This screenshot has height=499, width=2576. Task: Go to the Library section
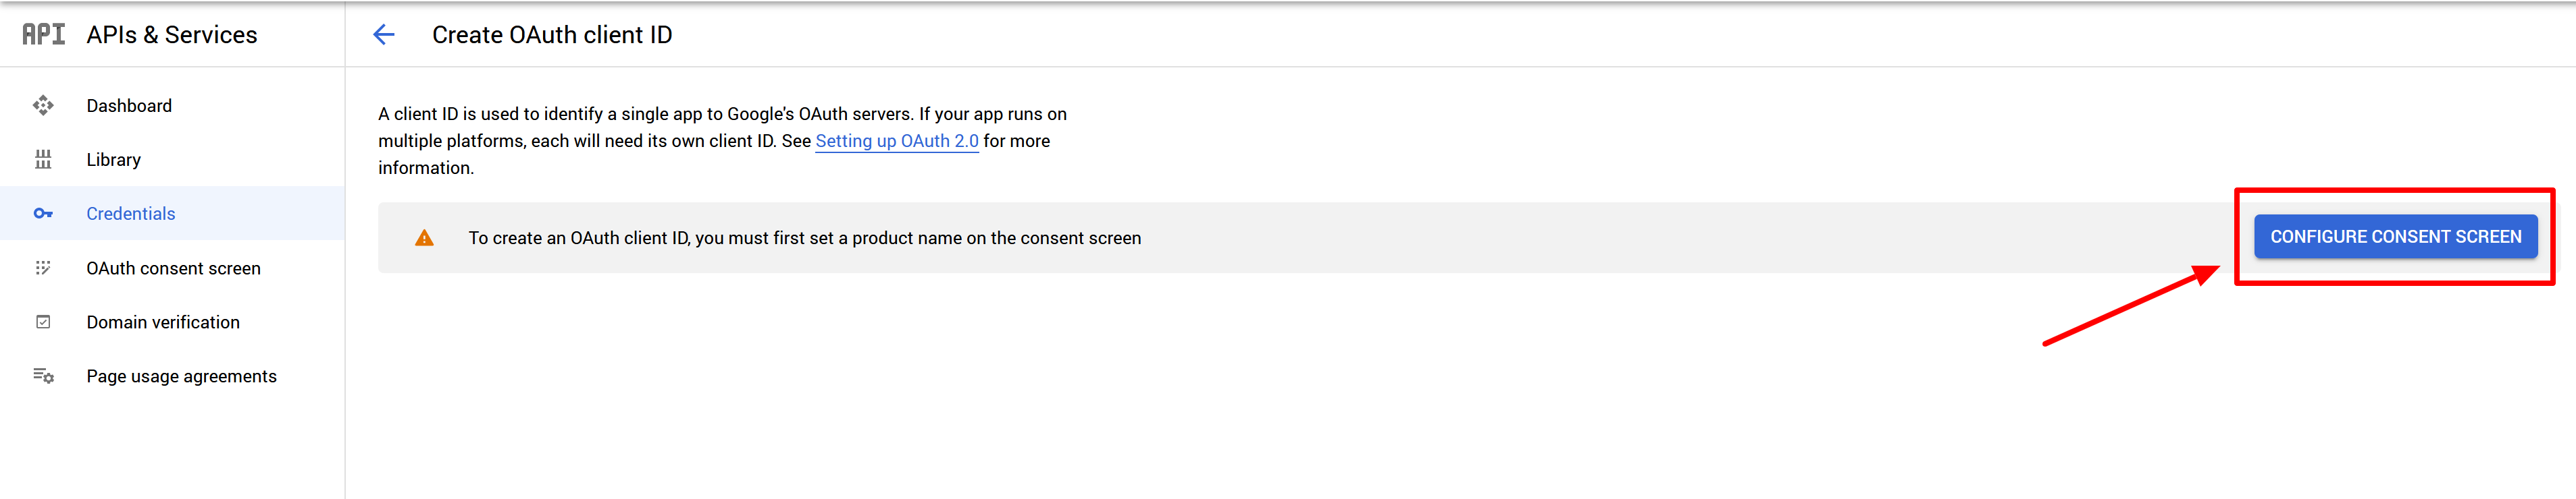coord(113,160)
